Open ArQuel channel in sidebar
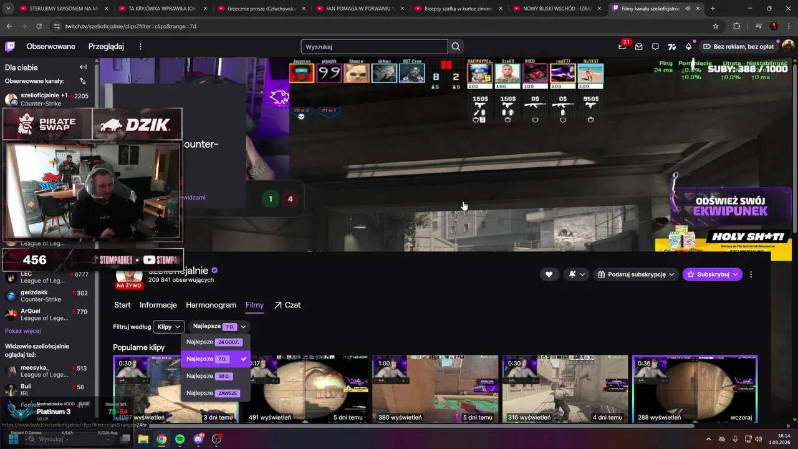This screenshot has height=449, width=798. click(x=47, y=315)
